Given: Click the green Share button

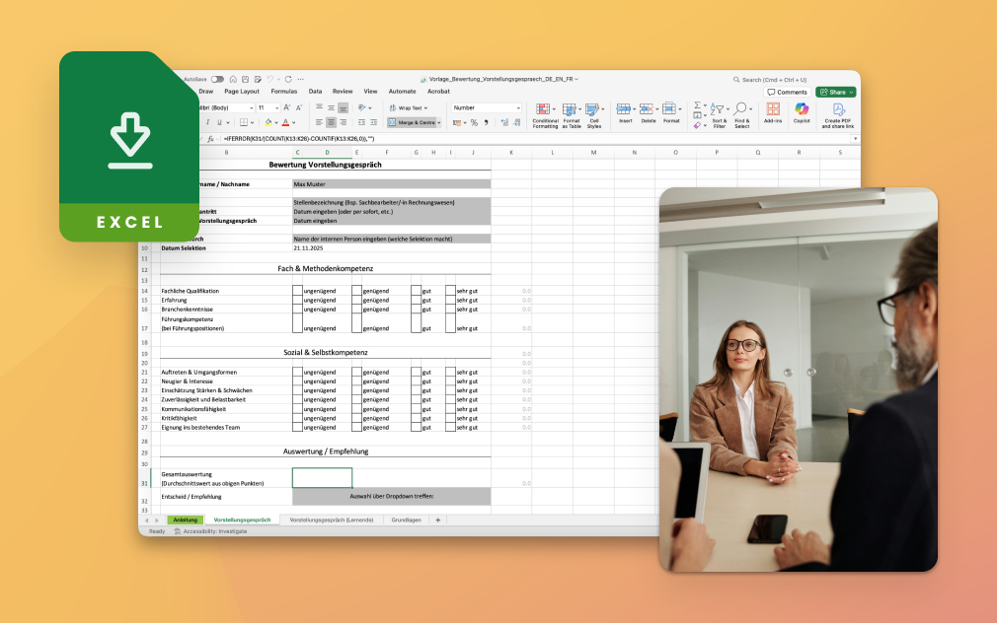Looking at the screenshot, I should pos(835,92).
